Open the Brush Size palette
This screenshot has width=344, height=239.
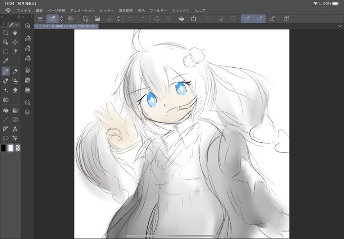click(x=27, y=58)
